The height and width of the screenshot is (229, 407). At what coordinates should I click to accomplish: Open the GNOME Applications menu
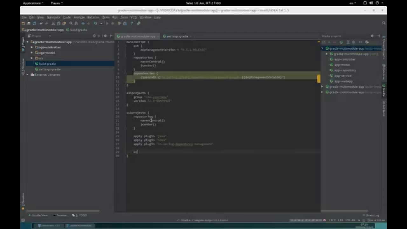pos(33,3)
